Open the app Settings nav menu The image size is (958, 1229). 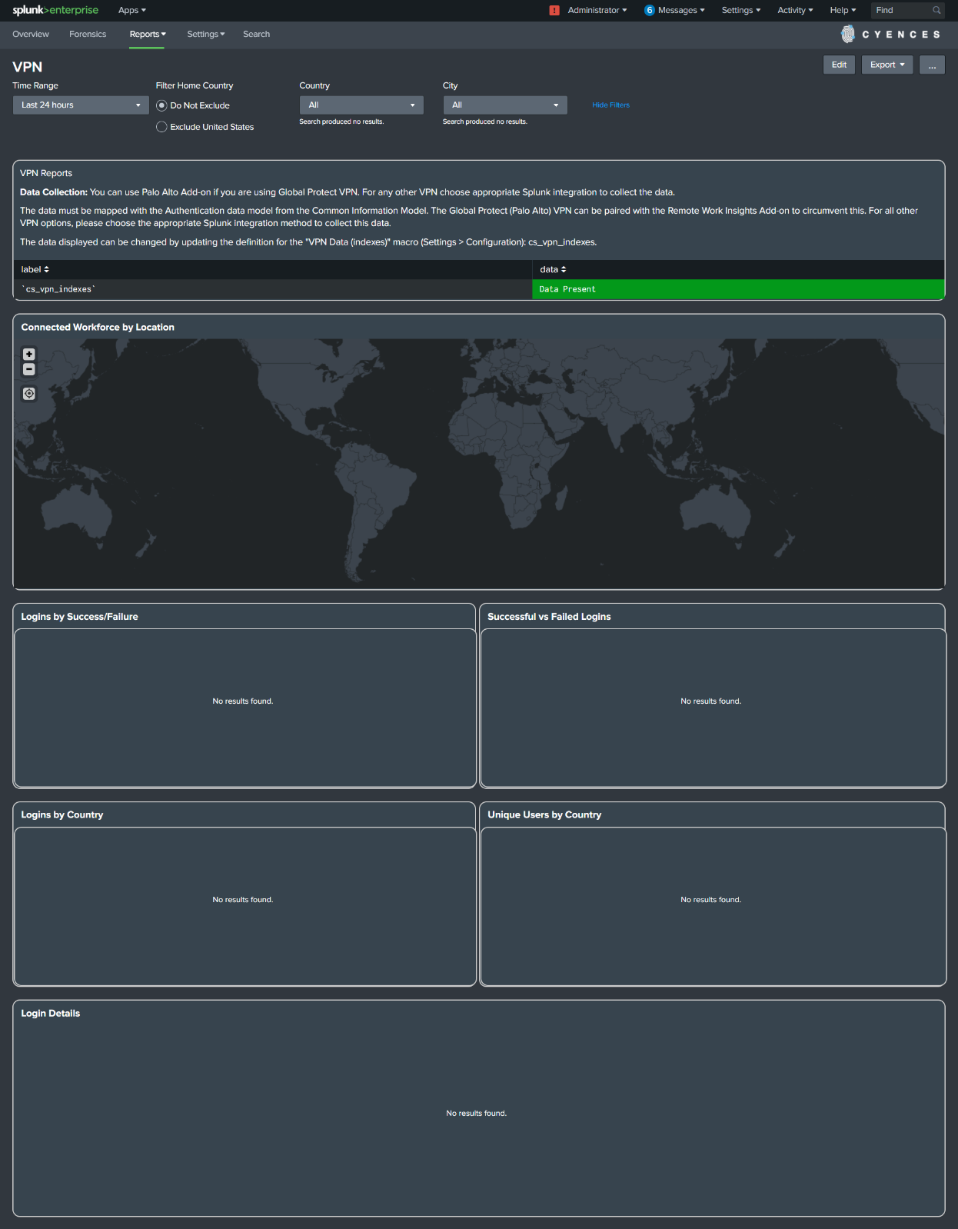(206, 34)
